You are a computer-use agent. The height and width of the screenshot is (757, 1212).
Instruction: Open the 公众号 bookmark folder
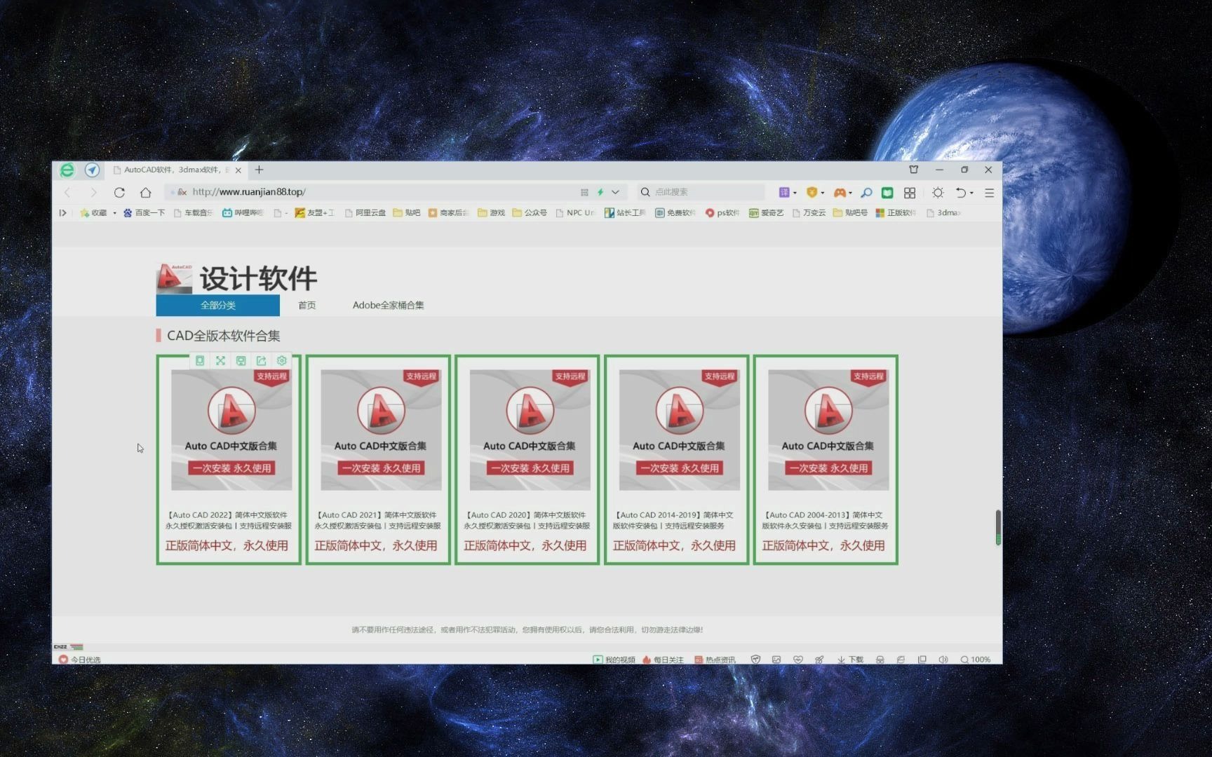pyautogui.click(x=530, y=213)
